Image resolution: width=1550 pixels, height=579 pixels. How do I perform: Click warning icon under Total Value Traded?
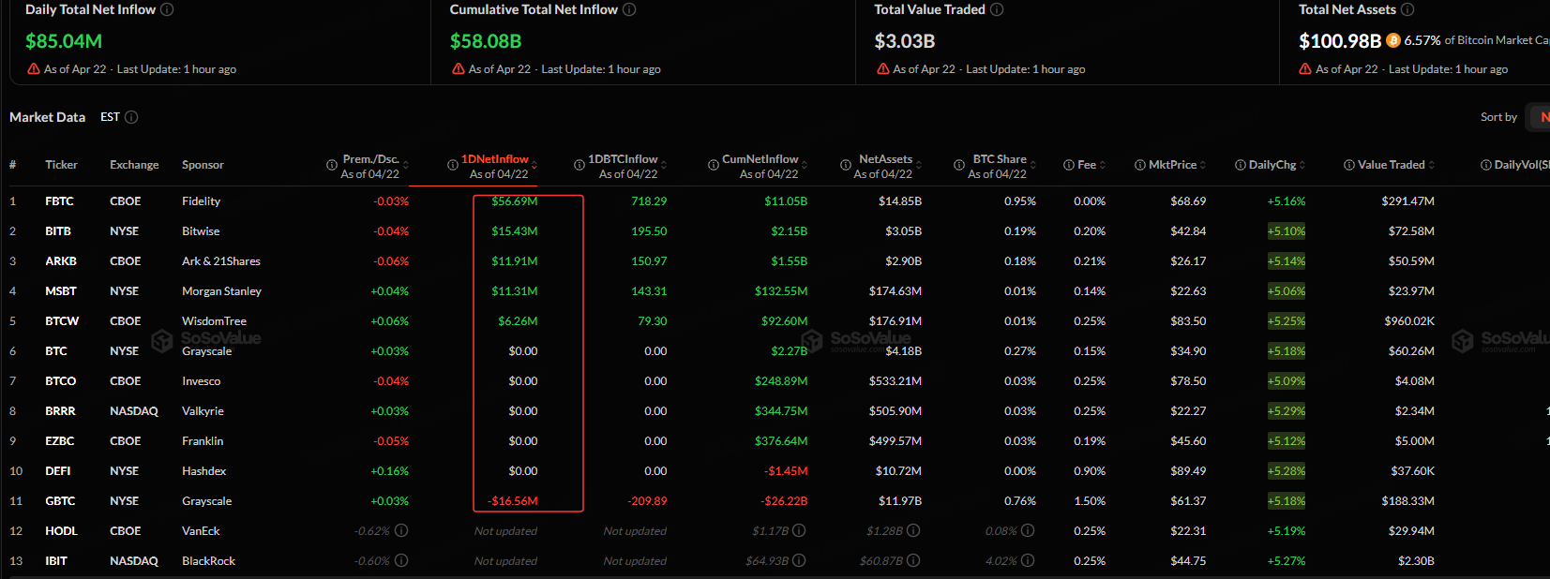(883, 69)
